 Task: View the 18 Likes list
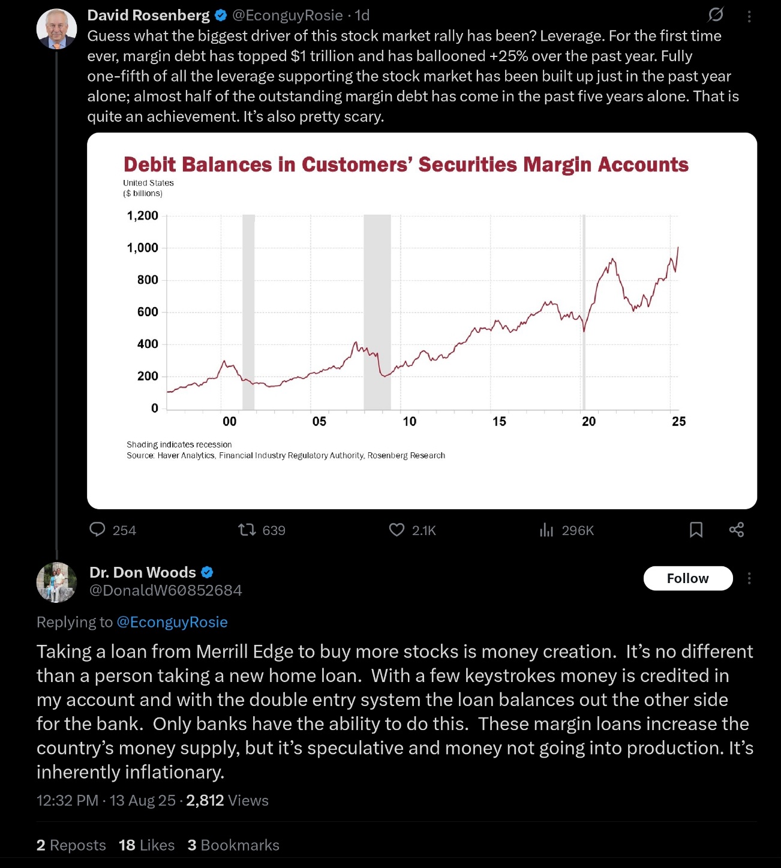click(x=146, y=845)
